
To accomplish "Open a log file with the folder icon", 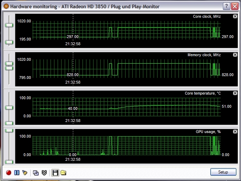I will click(63, 173).
